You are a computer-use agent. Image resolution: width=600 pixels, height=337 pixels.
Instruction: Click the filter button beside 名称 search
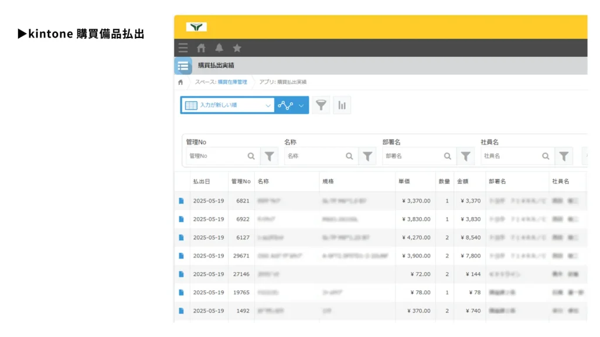(x=367, y=156)
